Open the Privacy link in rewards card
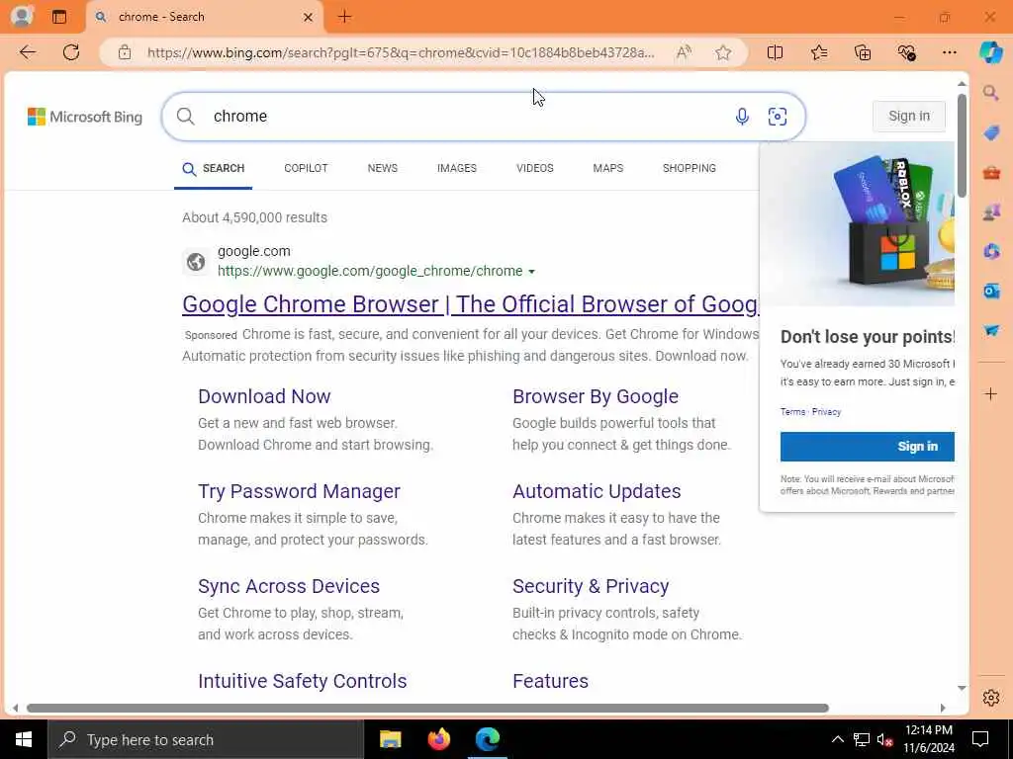Image resolution: width=1013 pixels, height=759 pixels. pos(826,412)
